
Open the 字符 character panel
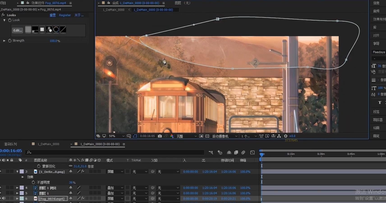coord(376,44)
